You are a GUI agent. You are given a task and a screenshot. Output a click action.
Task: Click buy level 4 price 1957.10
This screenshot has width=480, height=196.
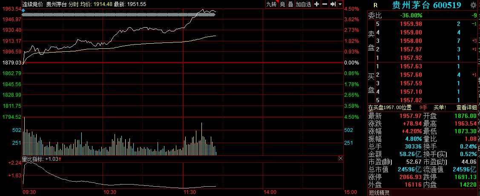coord(411,92)
